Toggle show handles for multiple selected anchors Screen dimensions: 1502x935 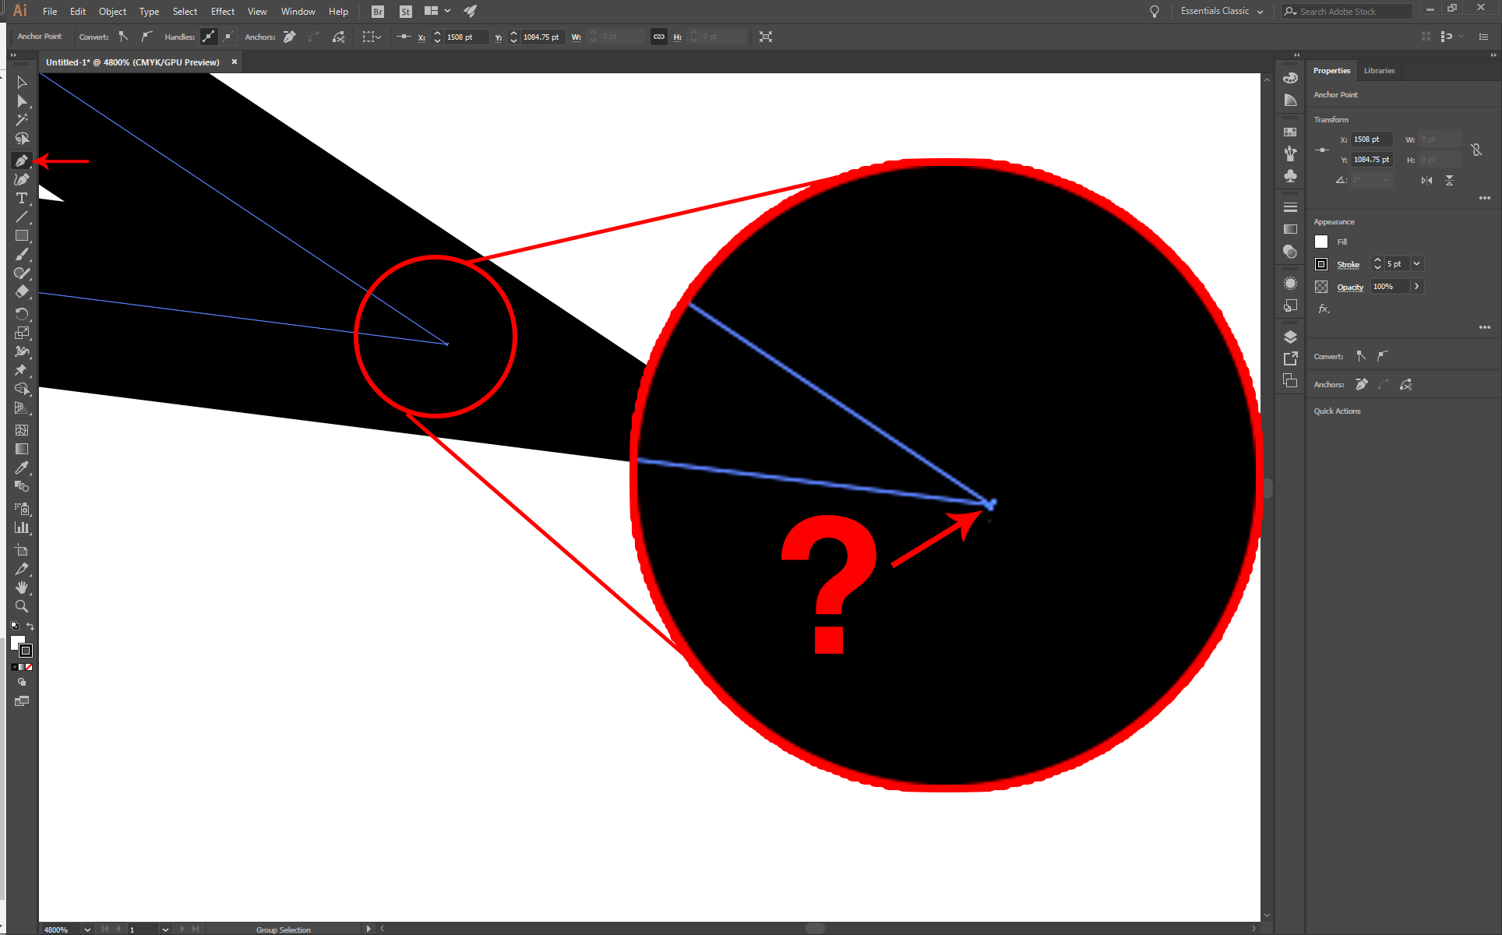[x=209, y=37]
